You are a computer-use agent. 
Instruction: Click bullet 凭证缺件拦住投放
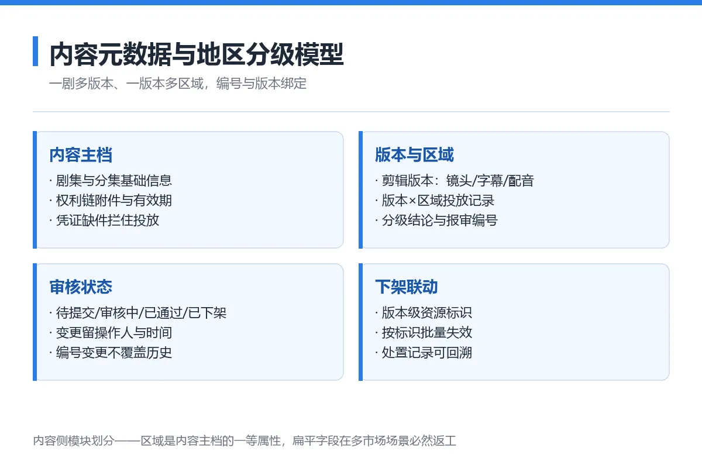tap(104, 221)
